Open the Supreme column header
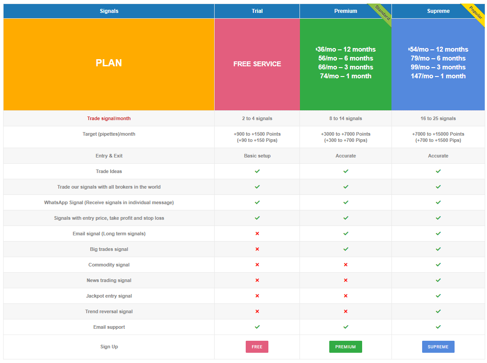 coord(438,11)
